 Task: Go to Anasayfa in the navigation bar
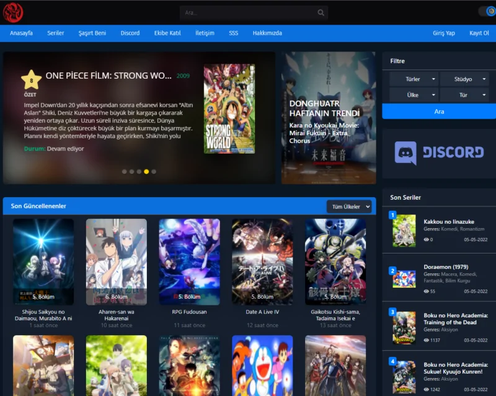pyautogui.click(x=21, y=33)
